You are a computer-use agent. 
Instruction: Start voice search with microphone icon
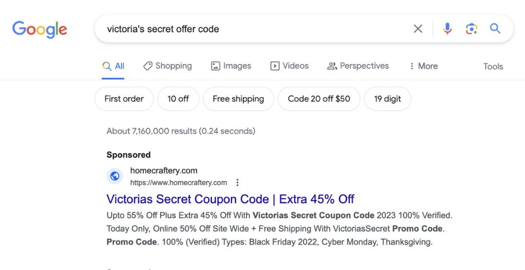point(448,29)
